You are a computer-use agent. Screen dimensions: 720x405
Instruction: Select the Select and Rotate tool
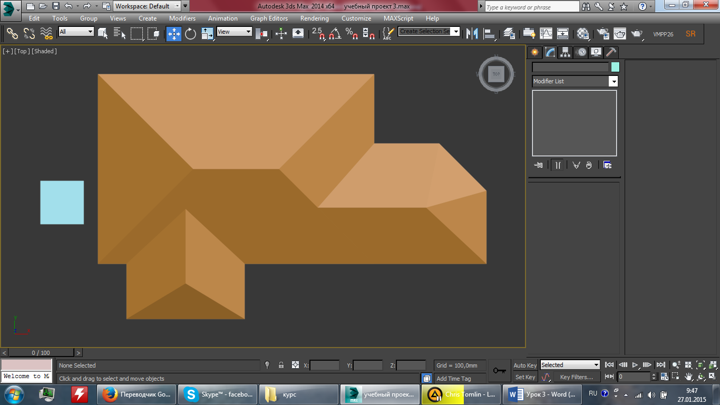coord(191,34)
